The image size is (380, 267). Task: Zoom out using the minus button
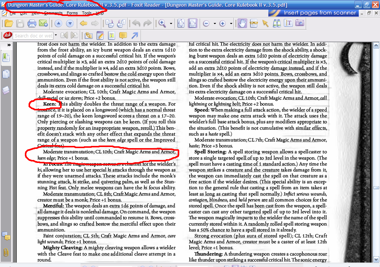(x=206, y=23)
